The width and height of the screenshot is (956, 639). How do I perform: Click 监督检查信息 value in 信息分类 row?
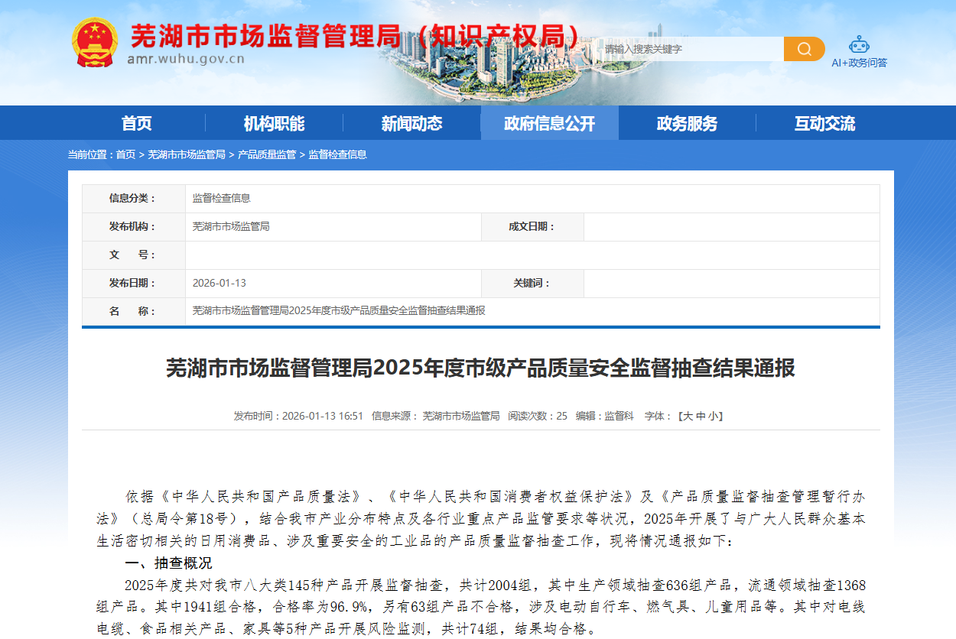pos(221,198)
